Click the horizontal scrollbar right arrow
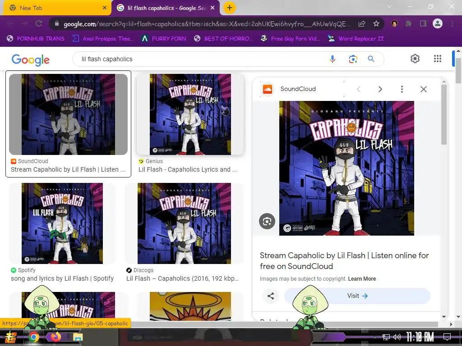Screen dimensions: 462x346 [451, 324]
